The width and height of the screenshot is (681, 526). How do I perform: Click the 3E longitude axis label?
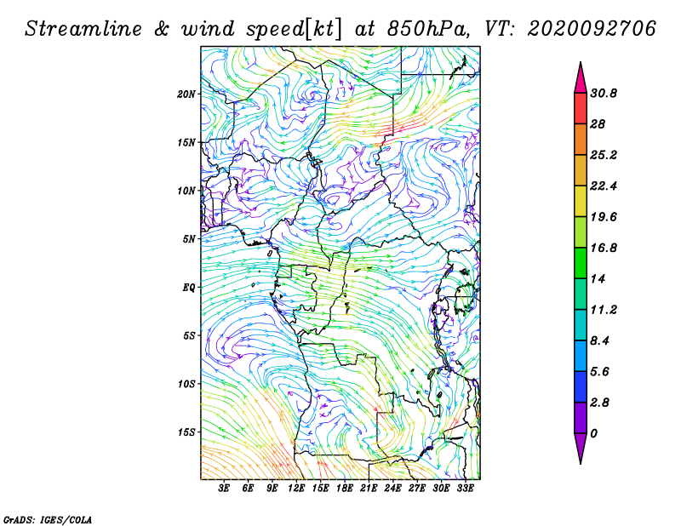[x=224, y=489]
